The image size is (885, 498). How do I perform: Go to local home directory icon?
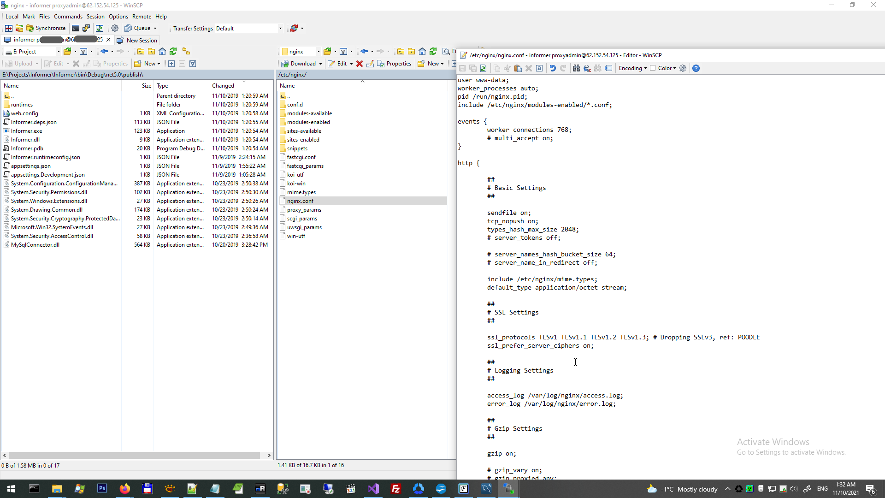pos(162,51)
